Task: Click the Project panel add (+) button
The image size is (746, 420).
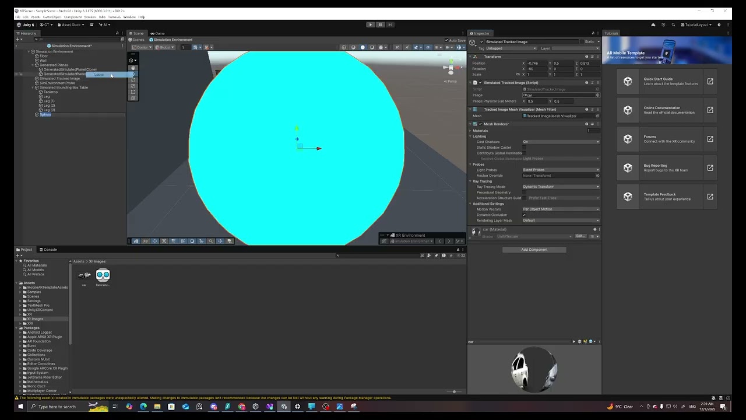Action: point(18,256)
